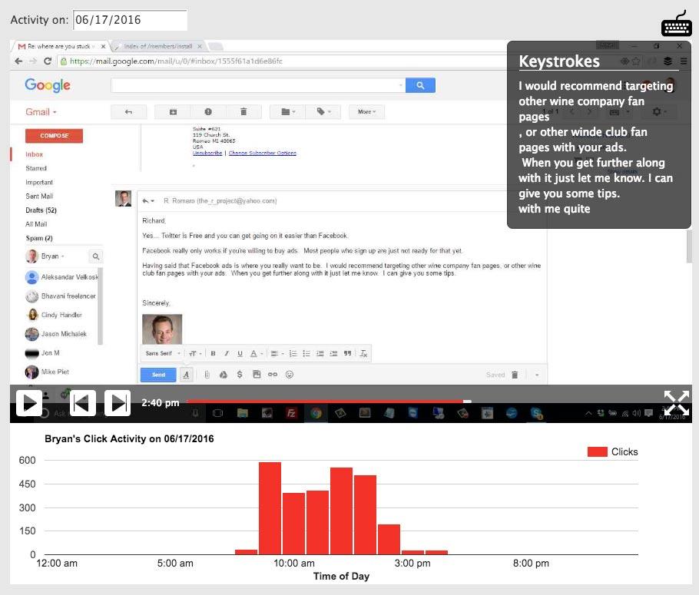
Task: Open chat with Aleksandar Velkoski
Action: pos(61,277)
